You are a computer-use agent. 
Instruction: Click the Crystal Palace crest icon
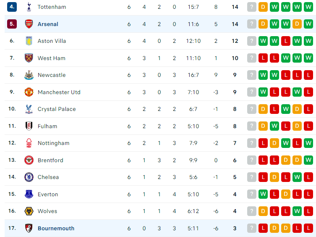click(29, 109)
